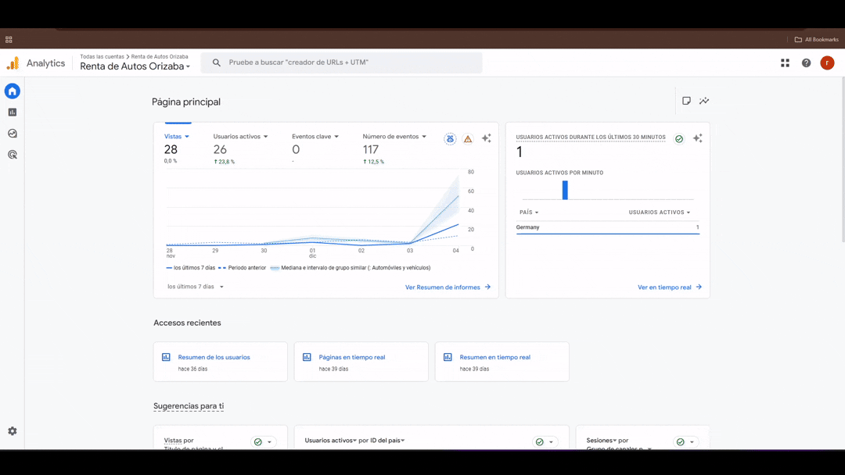
Task: Open the Reports icon in sidebar
Action: (x=13, y=112)
